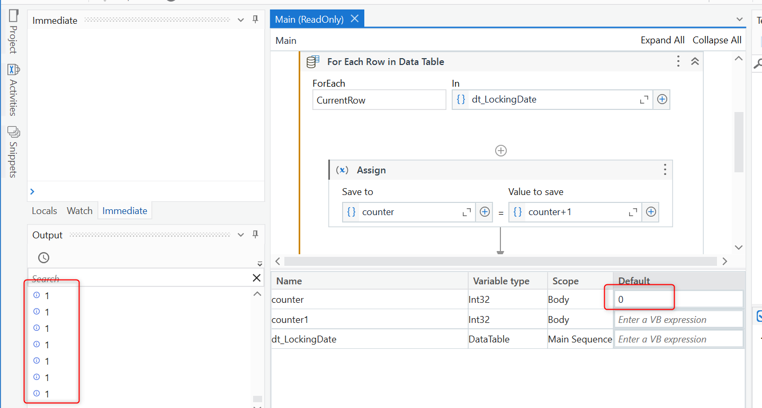Select the counter1 variable name cell

[370, 320]
